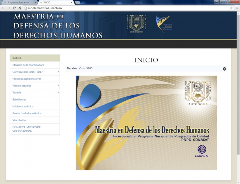Bookmark this page with the star icon
The image size is (240, 184).
231,8
